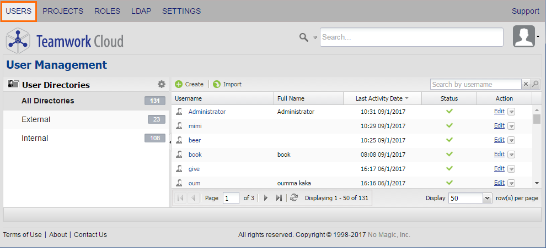This screenshot has height=248, width=546.
Task: Refresh the user list
Action: tap(293, 198)
